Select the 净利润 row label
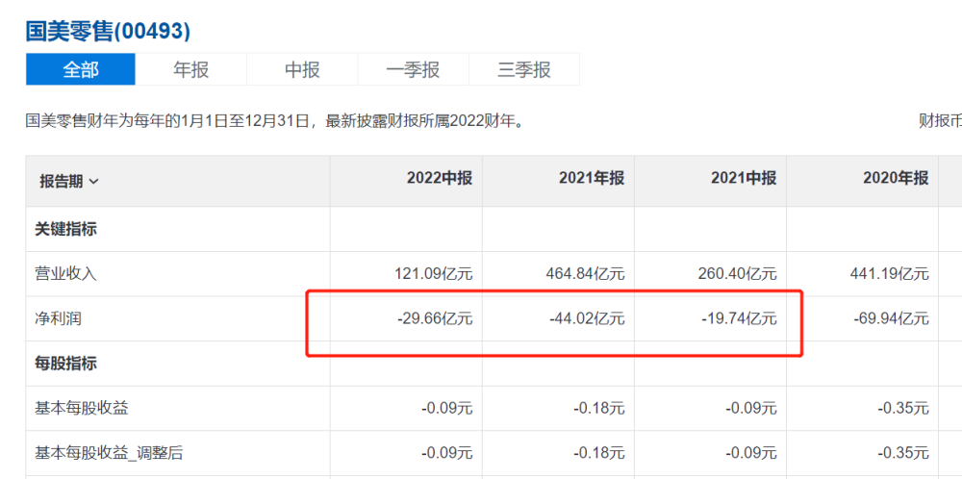The height and width of the screenshot is (479, 962). (x=59, y=319)
